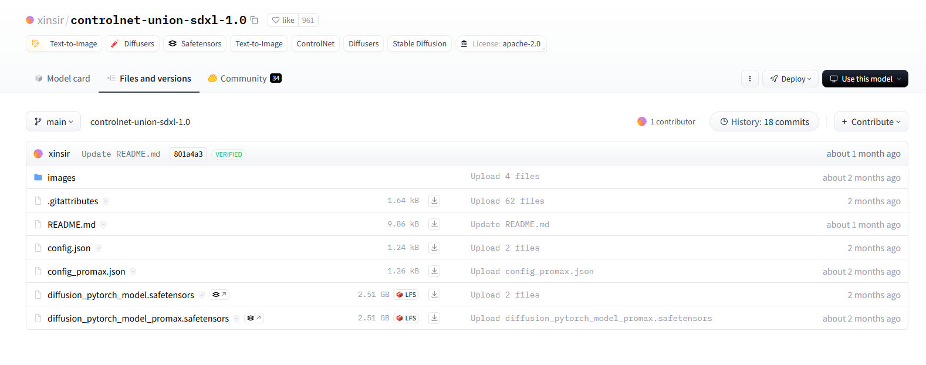The width and height of the screenshot is (926, 365).
Task: Download the .gitattributes file
Action: (x=434, y=201)
